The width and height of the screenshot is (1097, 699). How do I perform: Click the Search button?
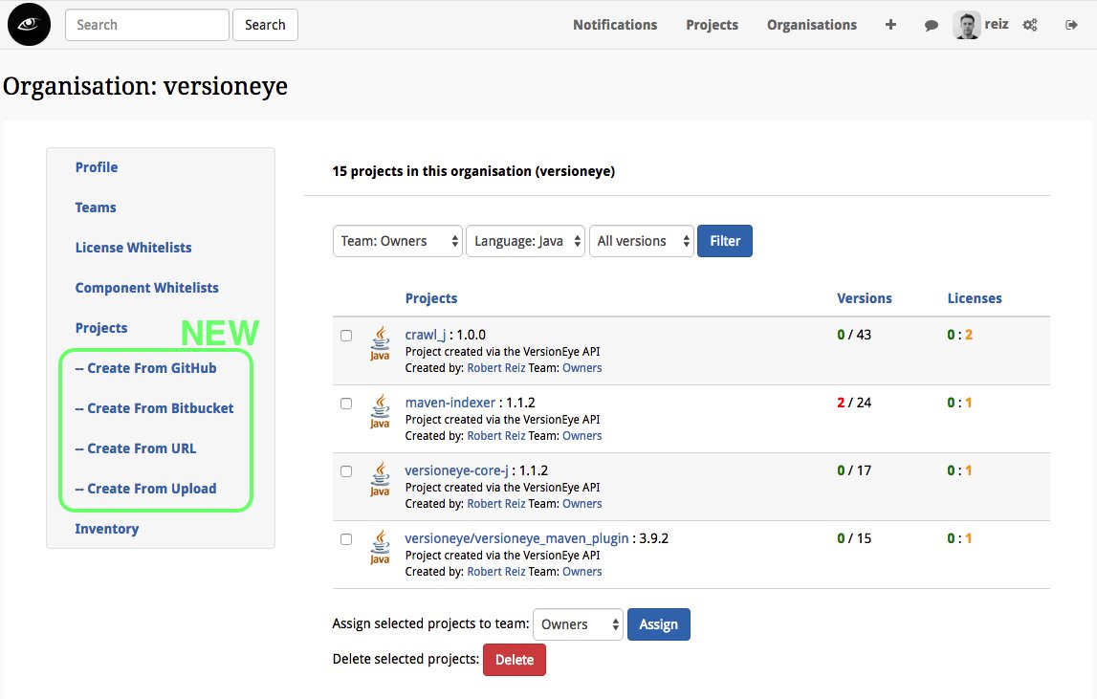pyautogui.click(x=265, y=25)
